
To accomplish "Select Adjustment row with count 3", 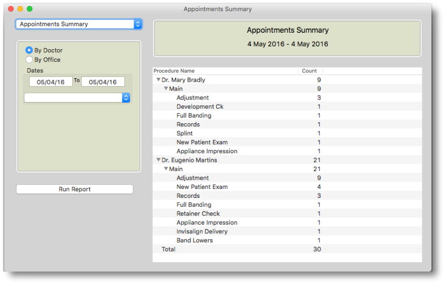I will click(x=287, y=98).
